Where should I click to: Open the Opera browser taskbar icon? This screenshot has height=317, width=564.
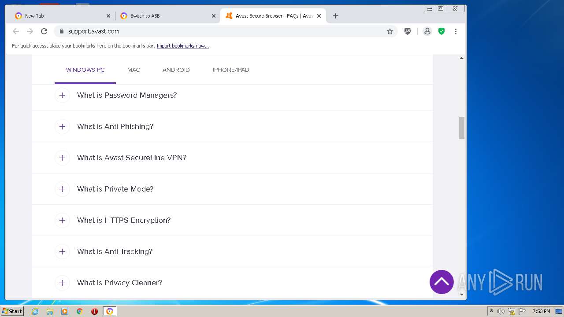[x=94, y=311]
